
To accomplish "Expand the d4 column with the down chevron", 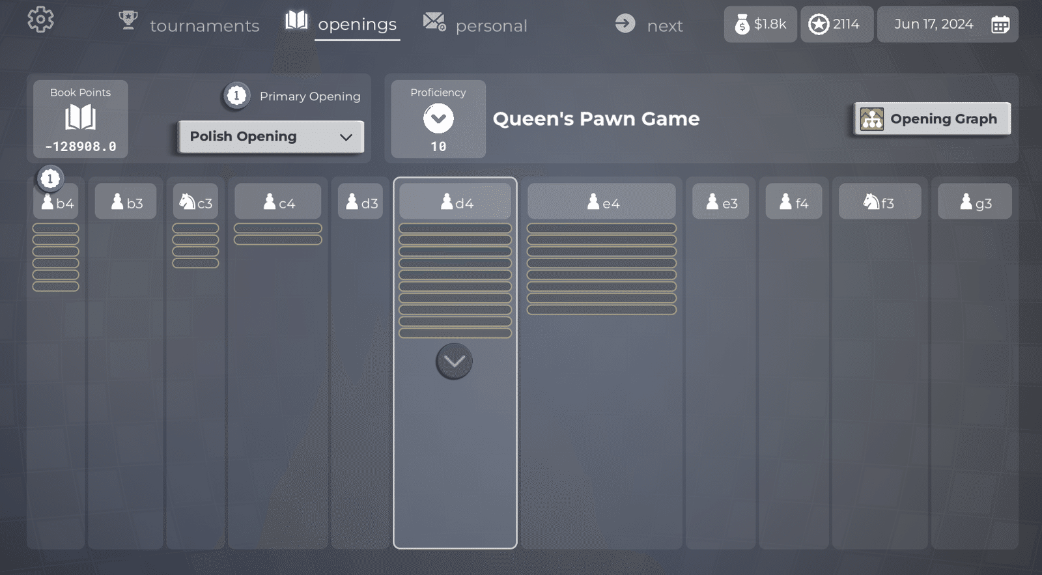I will click(454, 361).
